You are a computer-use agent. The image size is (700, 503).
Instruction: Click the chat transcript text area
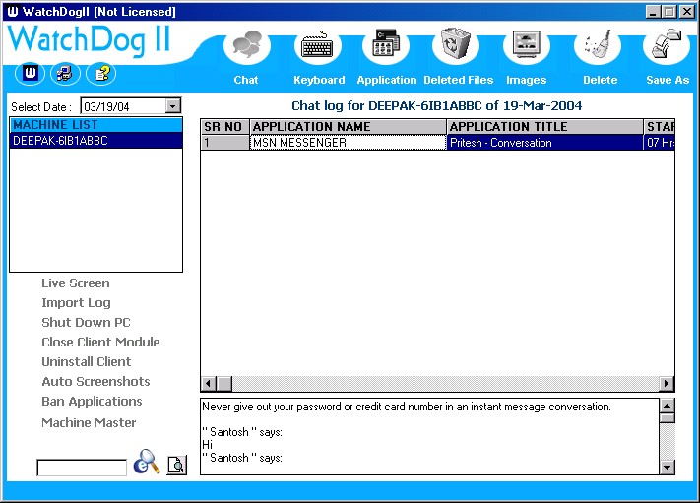tap(429, 436)
